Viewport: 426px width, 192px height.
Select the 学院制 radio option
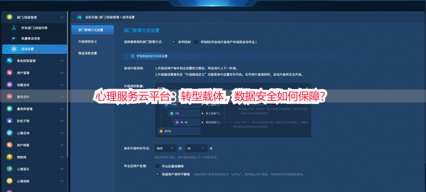pyautogui.click(x=196, y=42)
